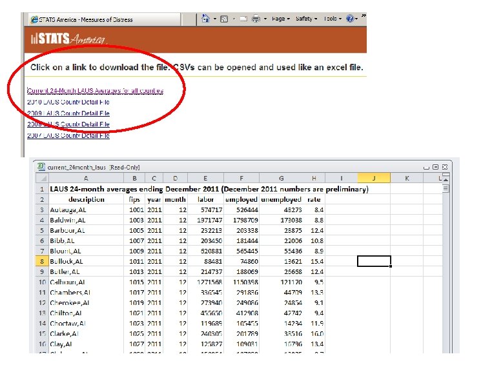The width and height of the screenshot is (492, 372).
Task: Click the RSS feeds icon
Action: (223, 19)
